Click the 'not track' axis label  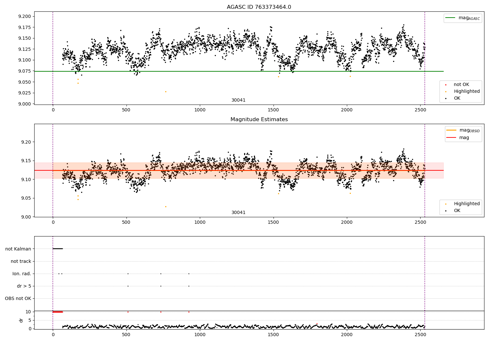[21, 261]
